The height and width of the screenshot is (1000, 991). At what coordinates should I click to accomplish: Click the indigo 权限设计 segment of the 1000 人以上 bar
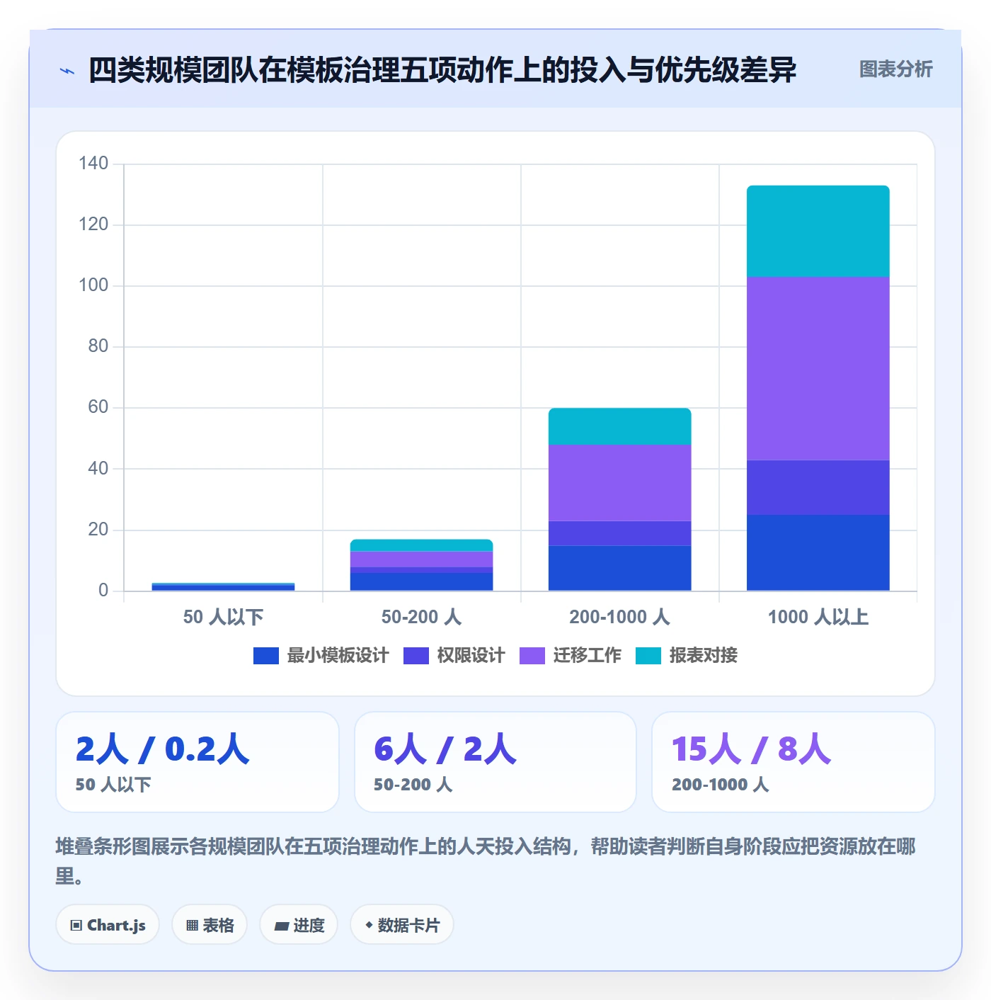click(x=818, y=487)
